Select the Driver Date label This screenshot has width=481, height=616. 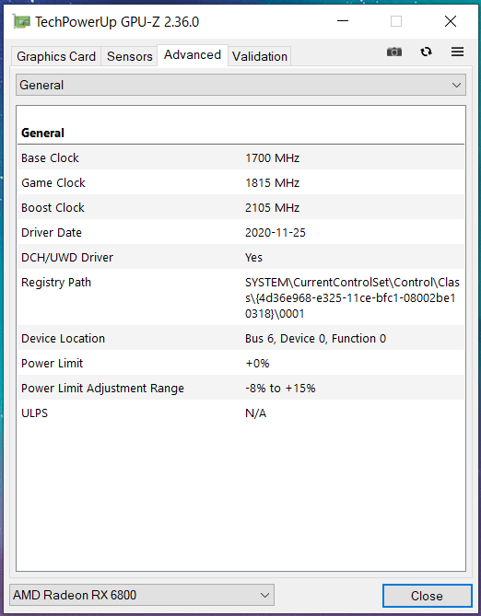click(51, 232)
